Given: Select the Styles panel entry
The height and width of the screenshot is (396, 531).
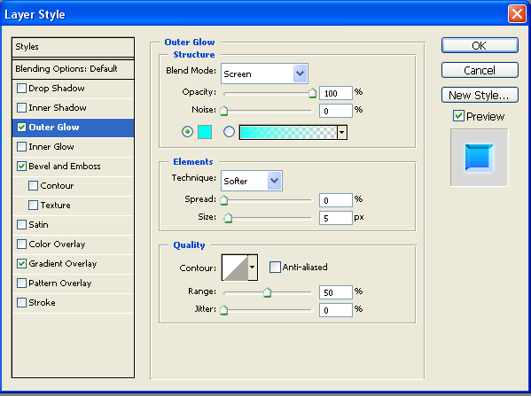Looking at the screenshot, I should coord(74,47).
